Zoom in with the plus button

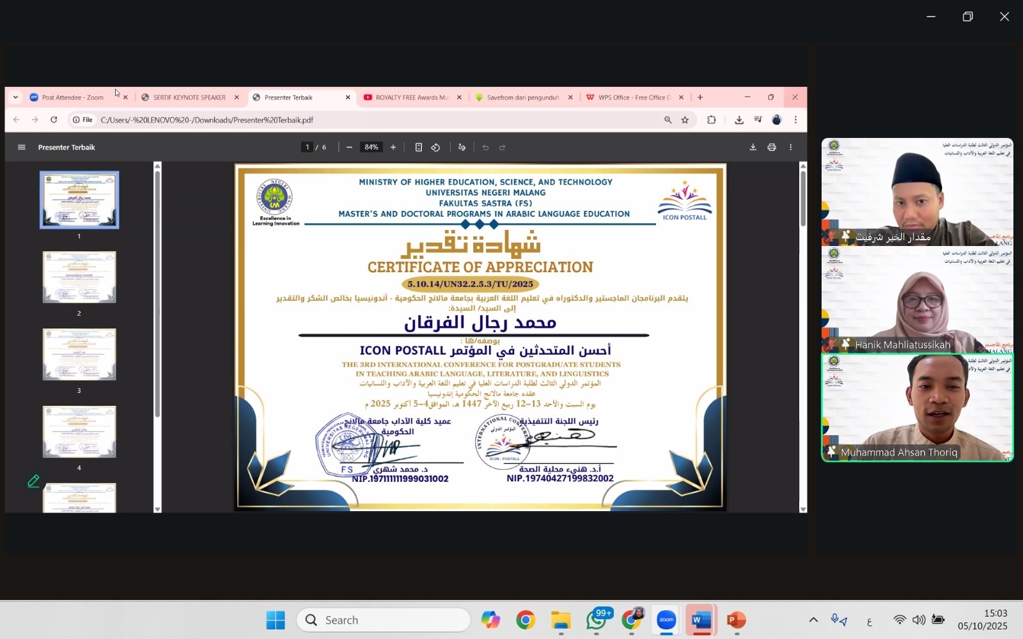393,148
